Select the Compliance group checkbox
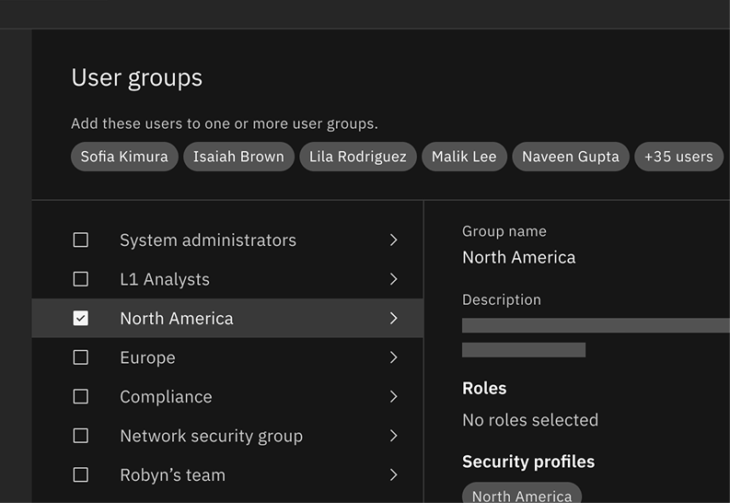The image size is (730, 503). [x=81, y=397]
